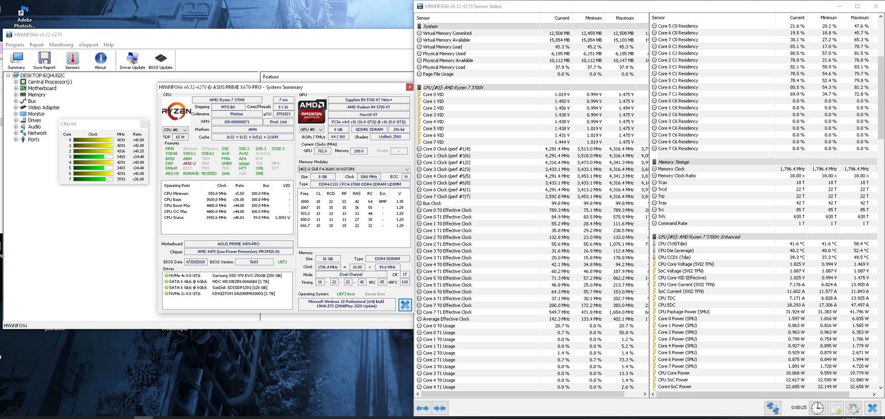885x419 pixels.
Task: Open remote network connection icon in Sensor Status
Action: point(772,408)
